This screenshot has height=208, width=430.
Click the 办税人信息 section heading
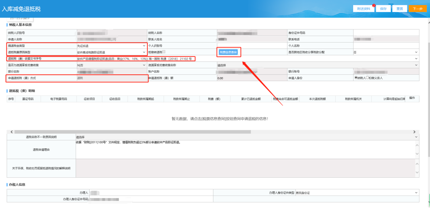pyautogui.click(x=17, y=185)
